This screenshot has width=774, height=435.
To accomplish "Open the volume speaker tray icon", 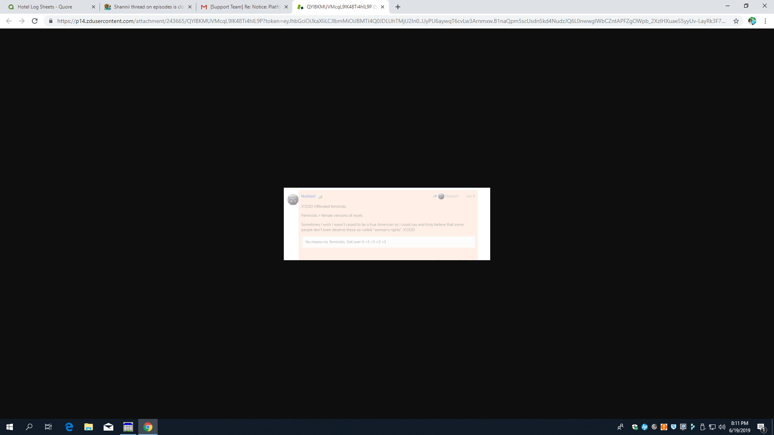I will [722, 427].
